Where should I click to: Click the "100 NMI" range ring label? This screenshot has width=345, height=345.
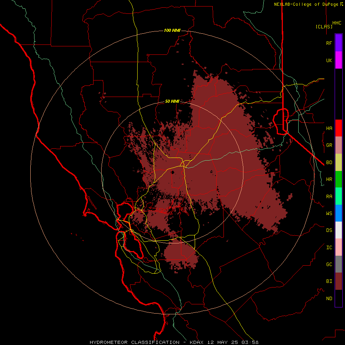click(172, 30)
